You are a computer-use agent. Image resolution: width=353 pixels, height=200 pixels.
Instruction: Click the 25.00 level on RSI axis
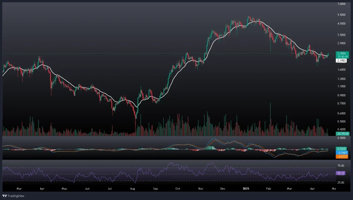point(341,182)
